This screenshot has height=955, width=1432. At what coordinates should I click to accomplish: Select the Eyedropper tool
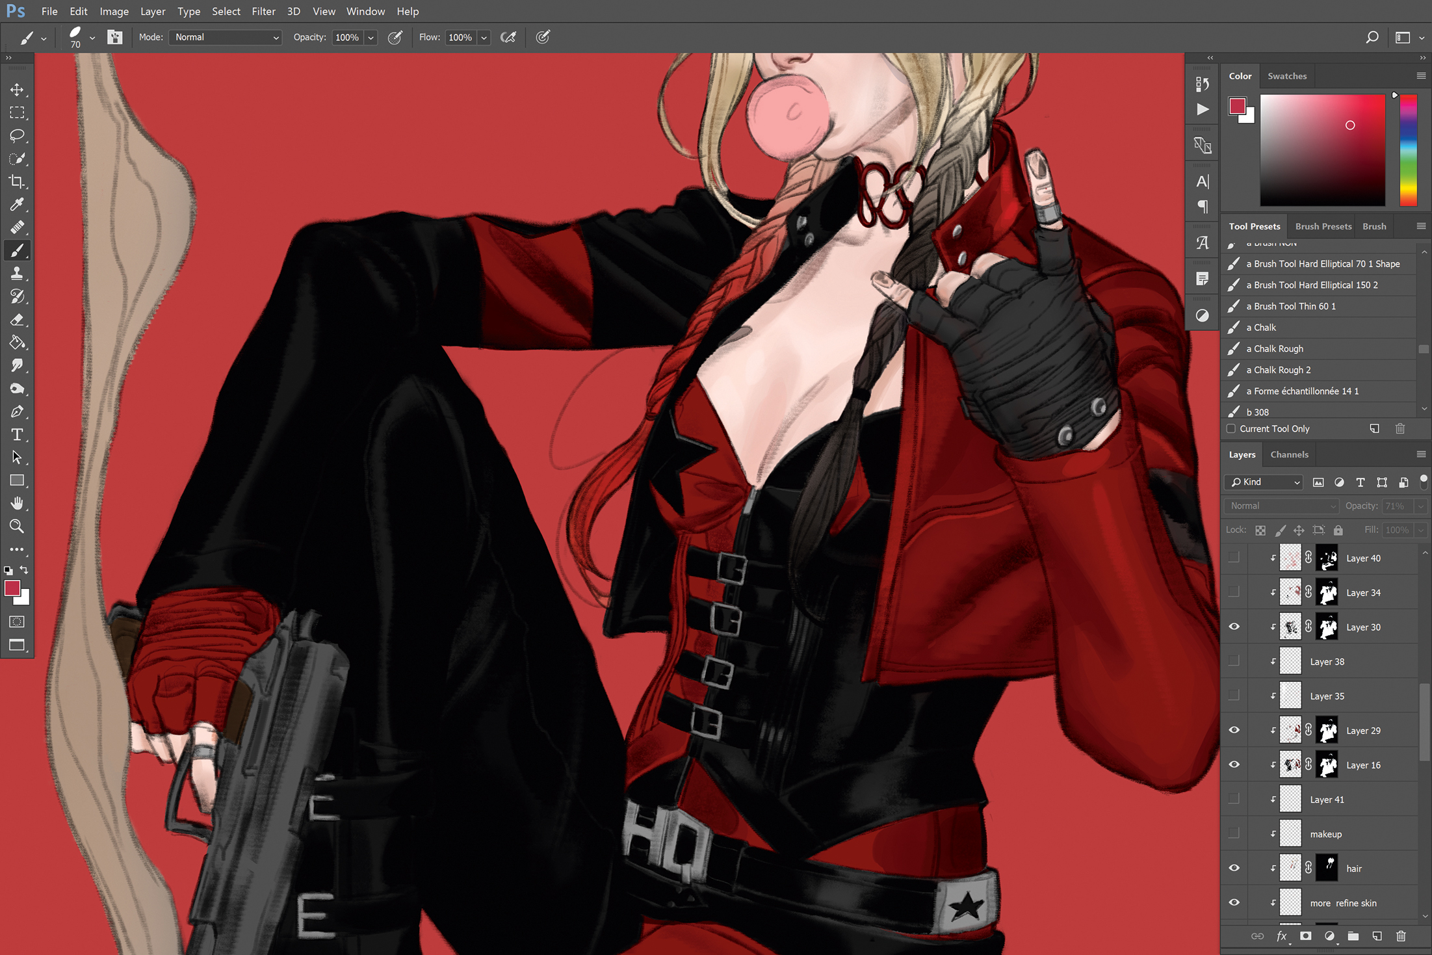[17, 205]
